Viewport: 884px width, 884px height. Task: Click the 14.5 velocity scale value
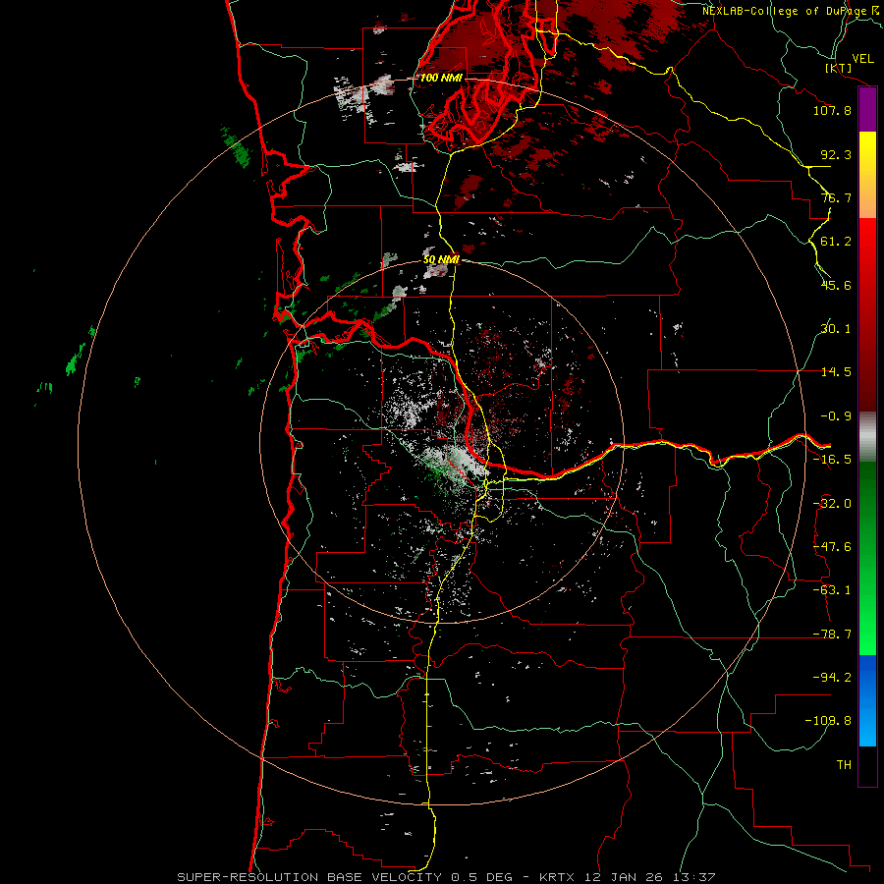[x=836, y=372]
